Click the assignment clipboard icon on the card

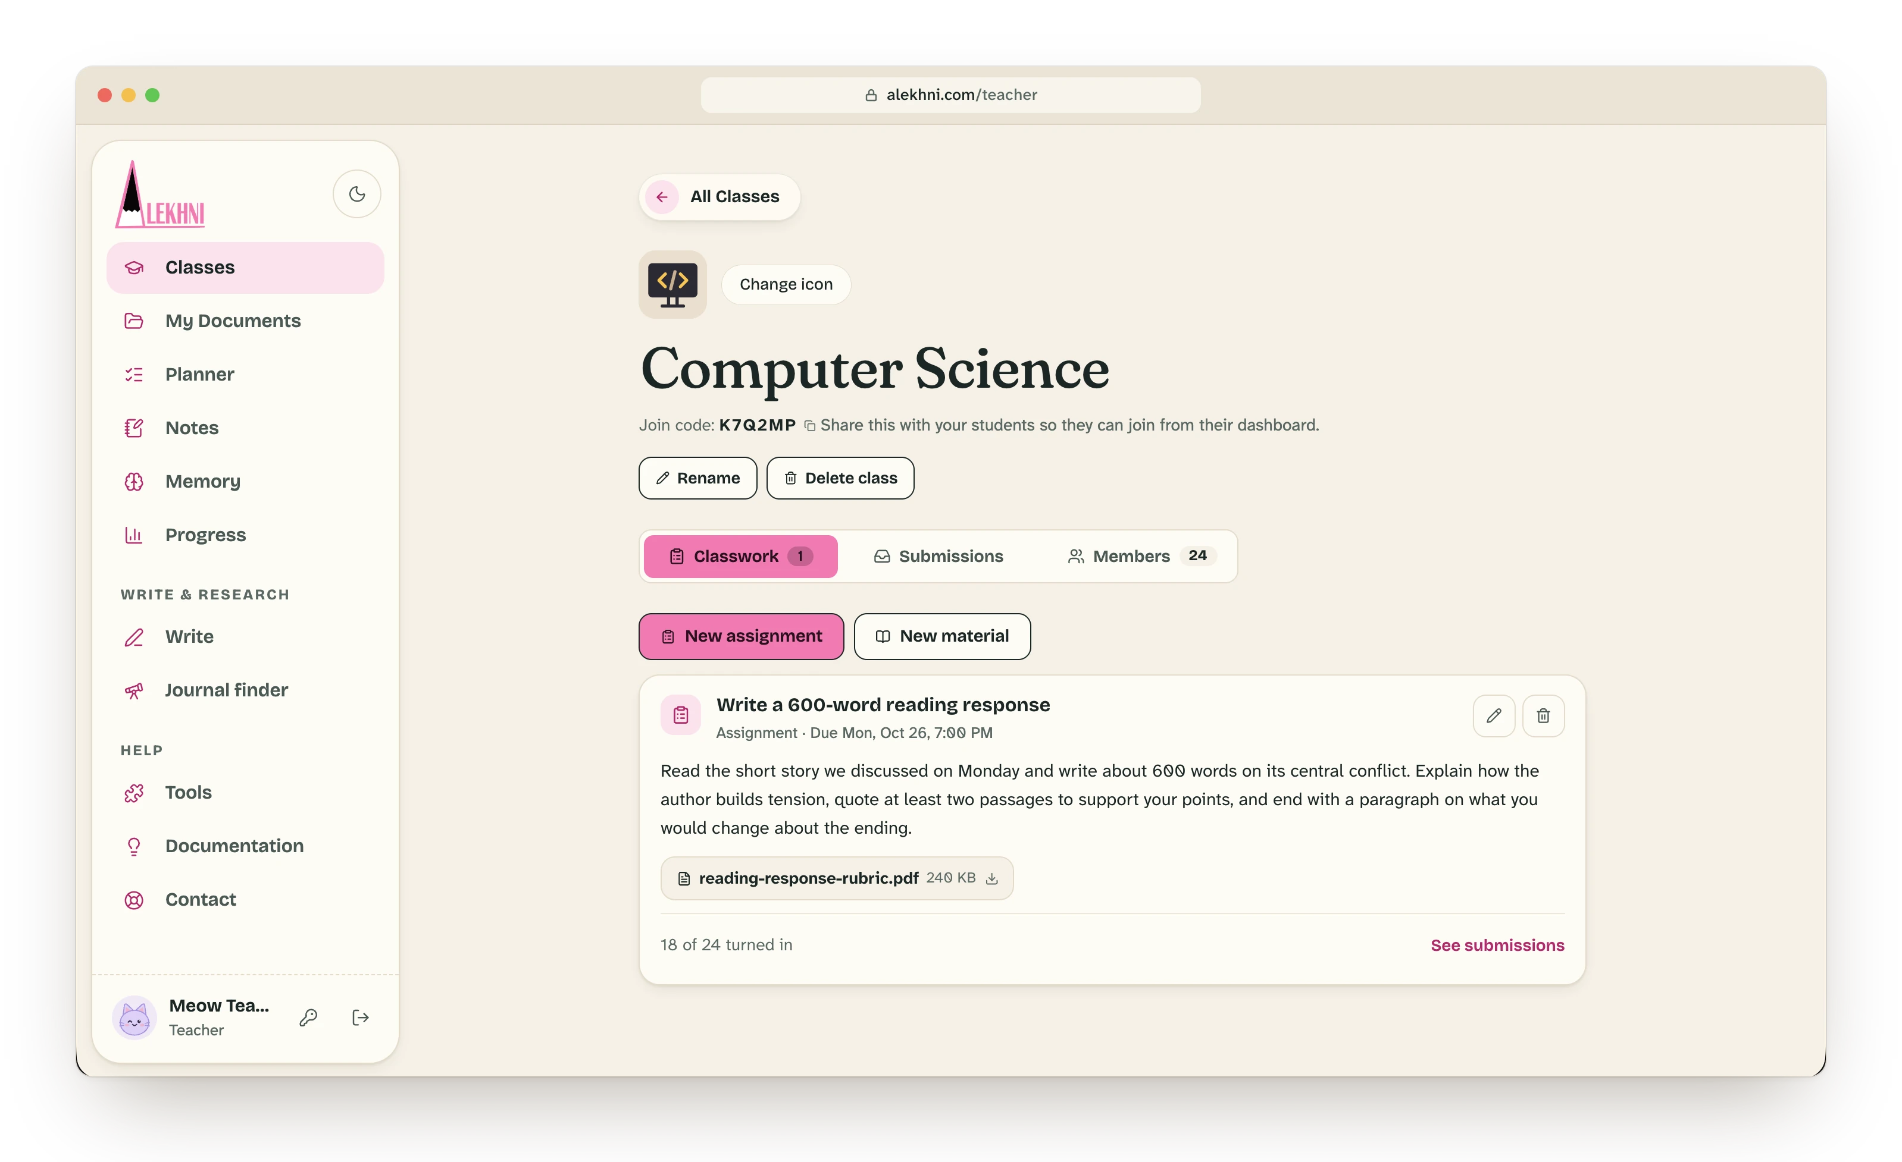(x=680, y=715)
